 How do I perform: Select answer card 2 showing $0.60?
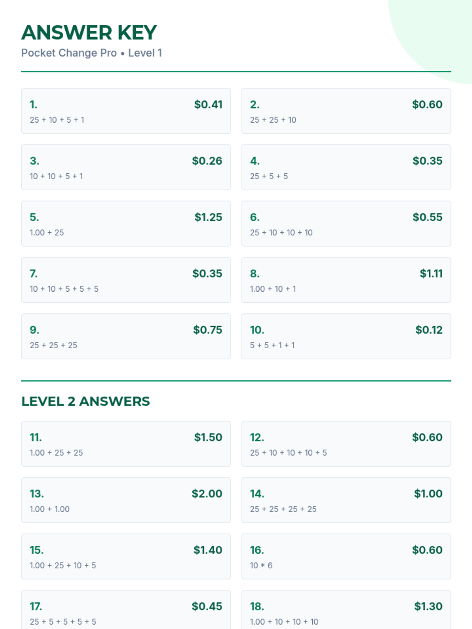click(346, 111)
